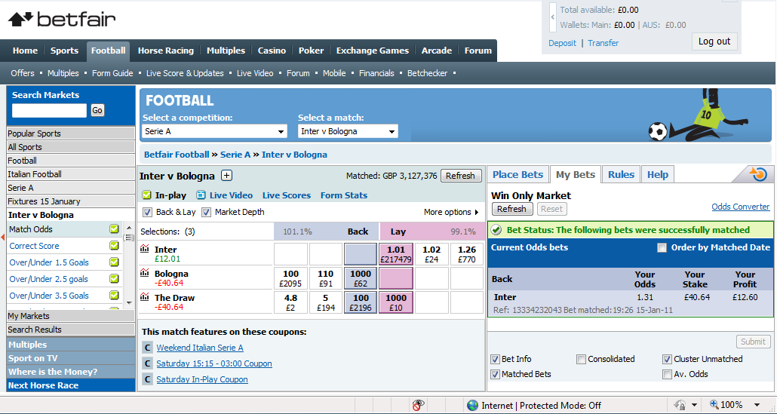Uncheck the Cluster Unmatched checkbox

[x=667, y=359]
